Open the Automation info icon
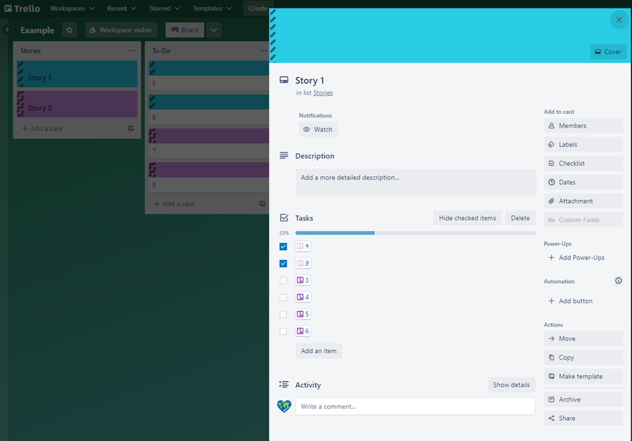632x441 pixels. coord(618,280)
